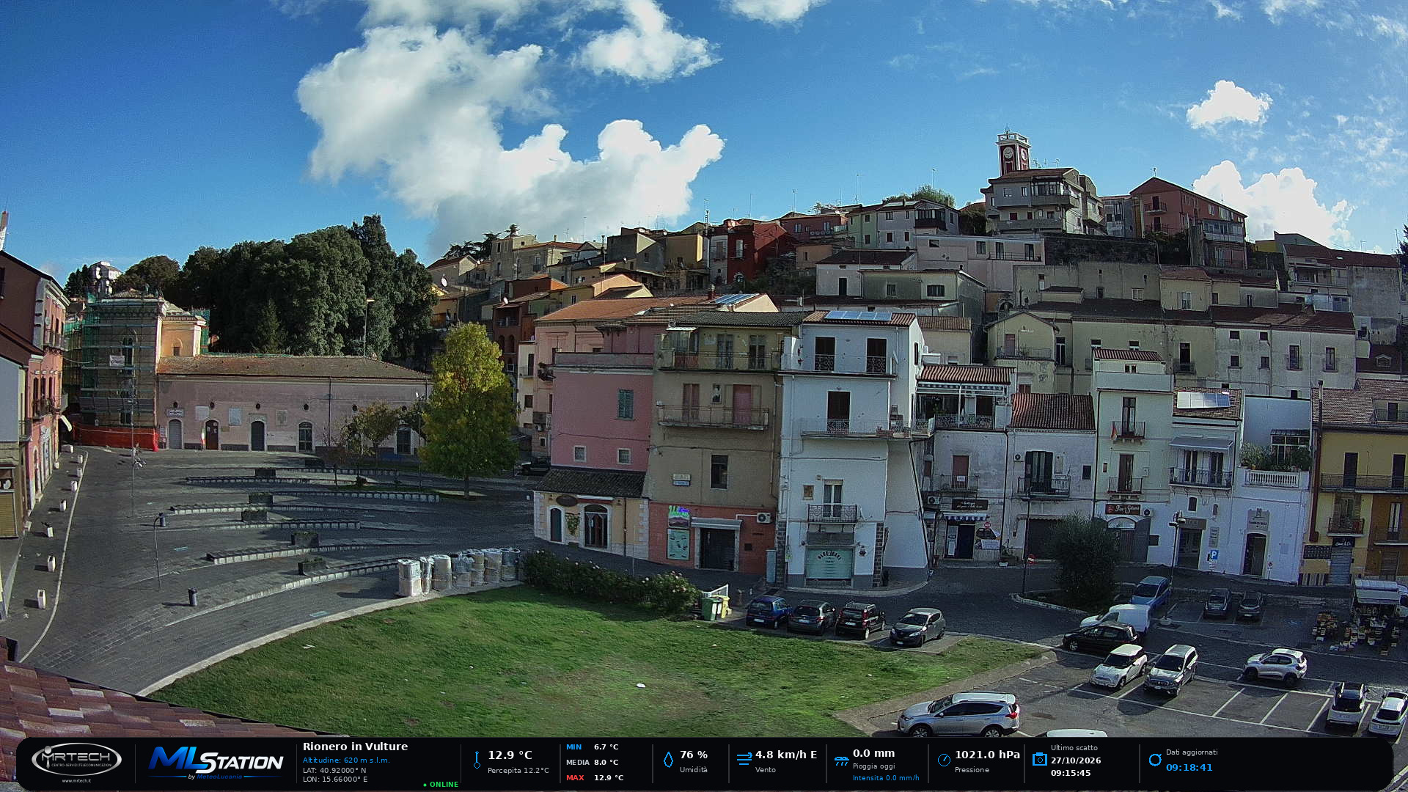Click the 1021.0 hPa pressure reading
Viewport: 1408px width, 792px height.
tap(987, 755)
